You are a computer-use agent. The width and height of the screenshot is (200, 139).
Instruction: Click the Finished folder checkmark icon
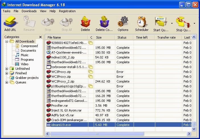pos(12,73)
